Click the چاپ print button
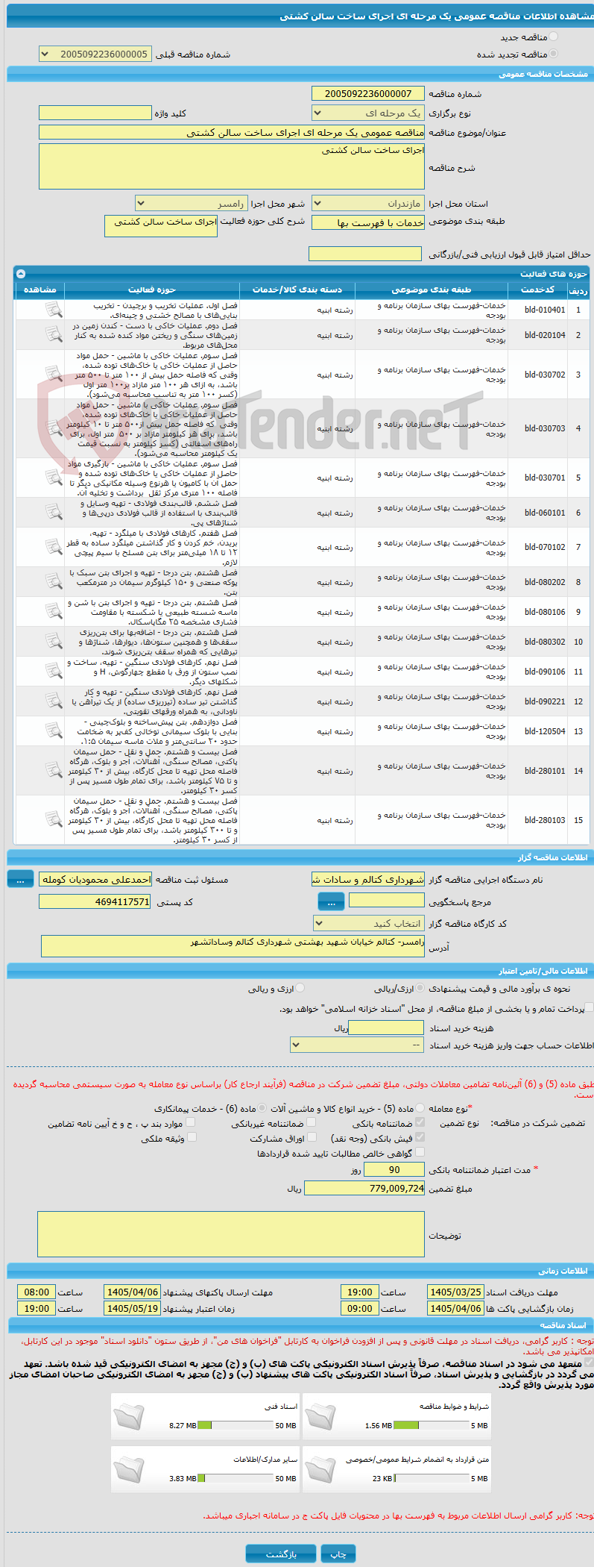594x1567 pixels. (338, 1554)
